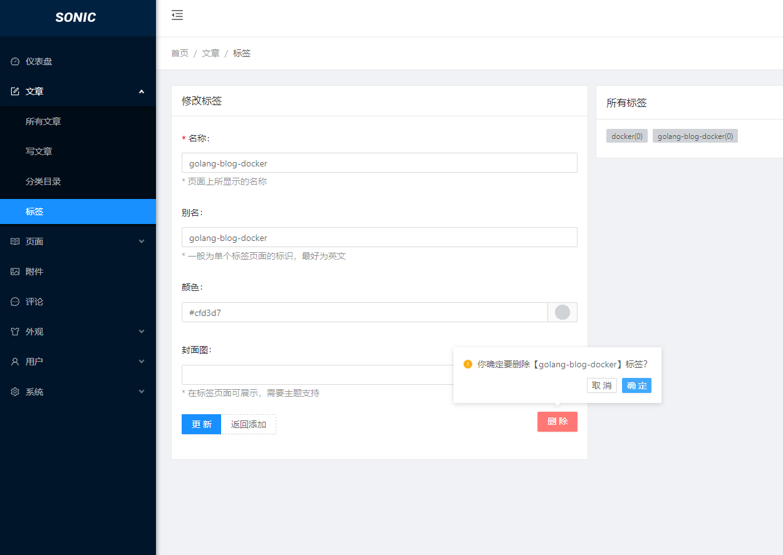This screenshot has height=555, width=783.
Task: Open the 附件 menu item
Action: point(78,272)
